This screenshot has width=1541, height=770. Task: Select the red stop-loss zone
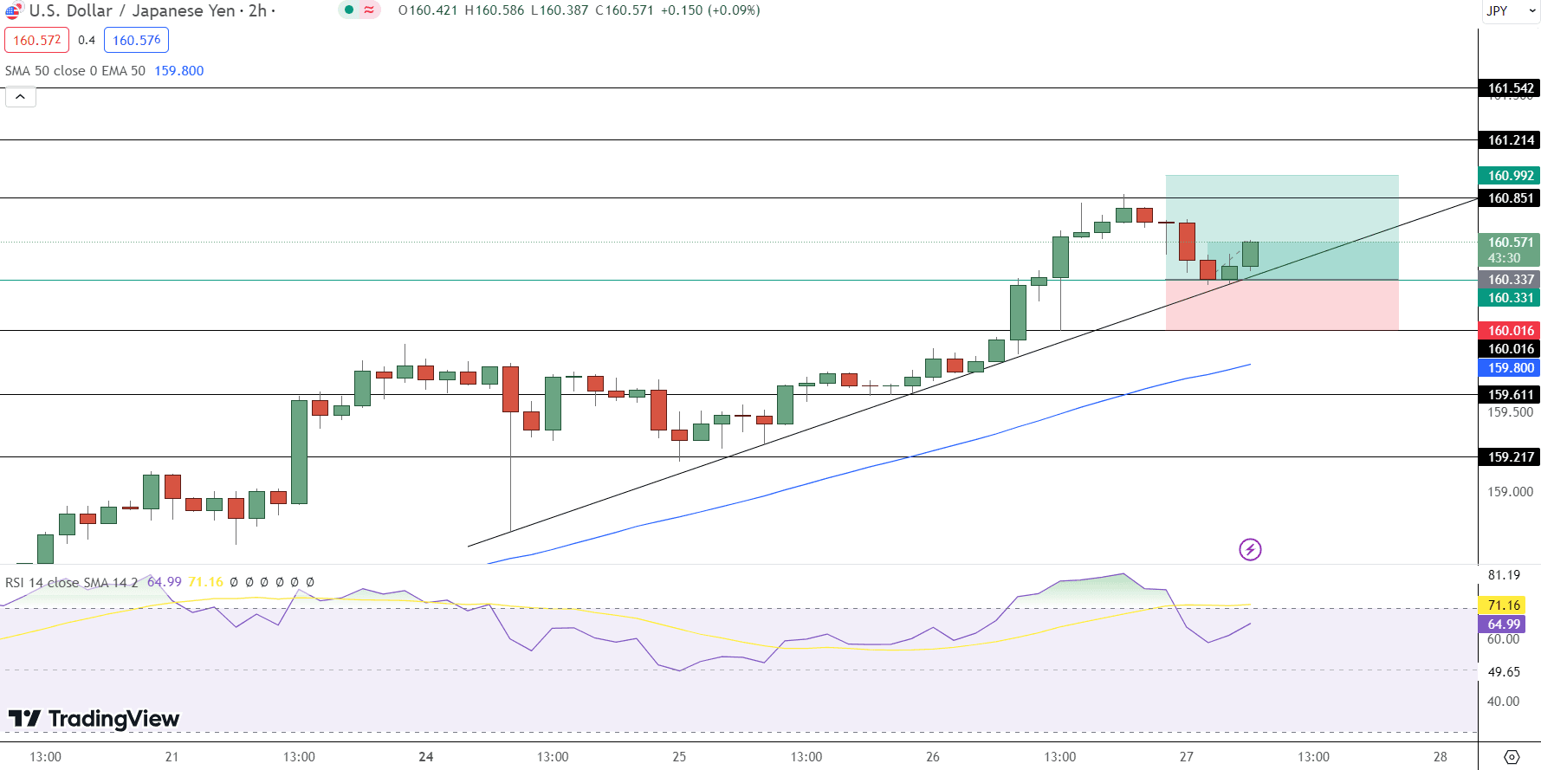(x=1282, y=305)
